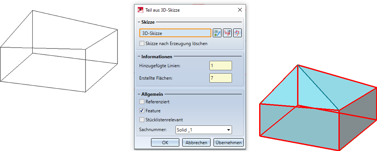The image size is (377, 151).
Task: Enable Skizze nach Erzeugung löschen checkbox
Action: (x=142, y=44)
